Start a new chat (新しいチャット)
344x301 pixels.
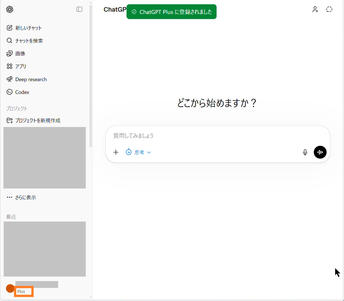(28, 28)
